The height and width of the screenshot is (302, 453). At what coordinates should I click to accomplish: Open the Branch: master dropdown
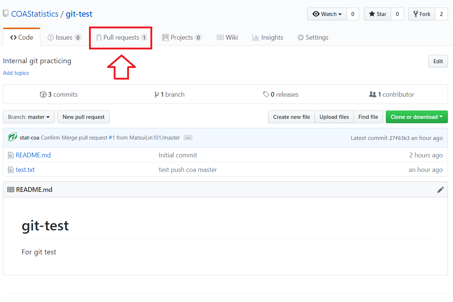29,117
